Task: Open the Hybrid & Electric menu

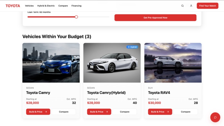Action: (x=46, y=6)
